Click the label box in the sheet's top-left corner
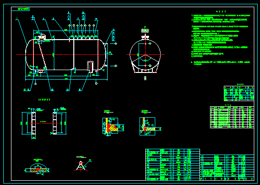 click(x=20, y=9)
